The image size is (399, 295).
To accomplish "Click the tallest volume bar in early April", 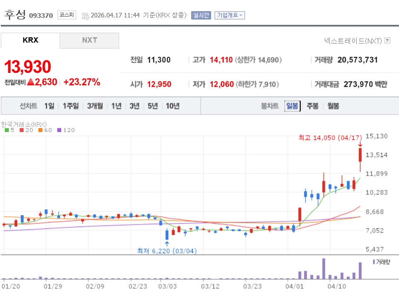I will 324,268.
